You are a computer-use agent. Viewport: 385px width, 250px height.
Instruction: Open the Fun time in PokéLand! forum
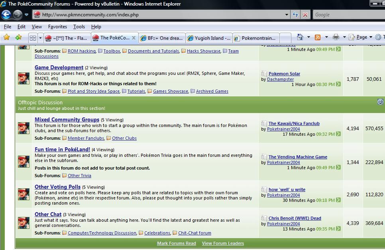(62, 149)
